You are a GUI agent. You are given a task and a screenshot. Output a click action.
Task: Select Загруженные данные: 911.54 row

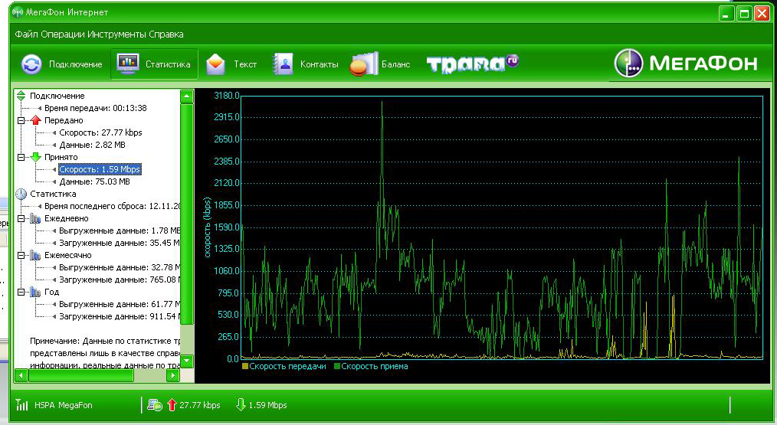click(x=120, y=316)
